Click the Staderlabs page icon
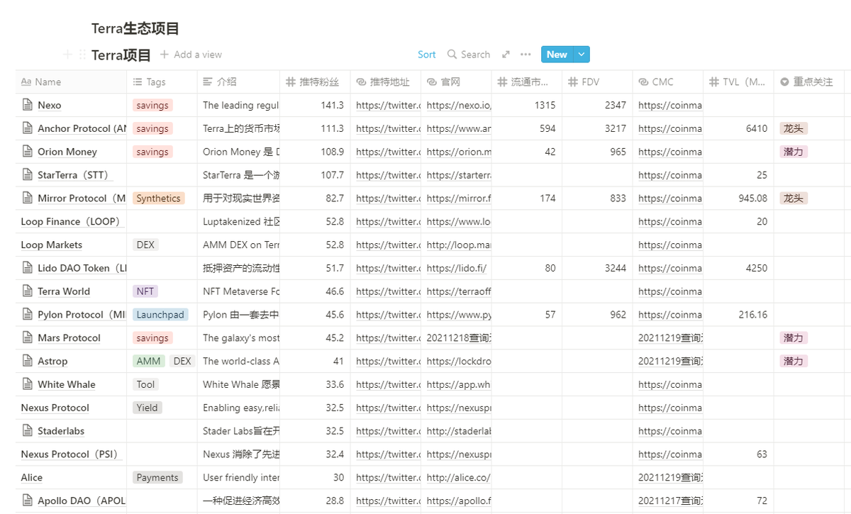Screen dimensions: 851x514 (x=27, y=430)
